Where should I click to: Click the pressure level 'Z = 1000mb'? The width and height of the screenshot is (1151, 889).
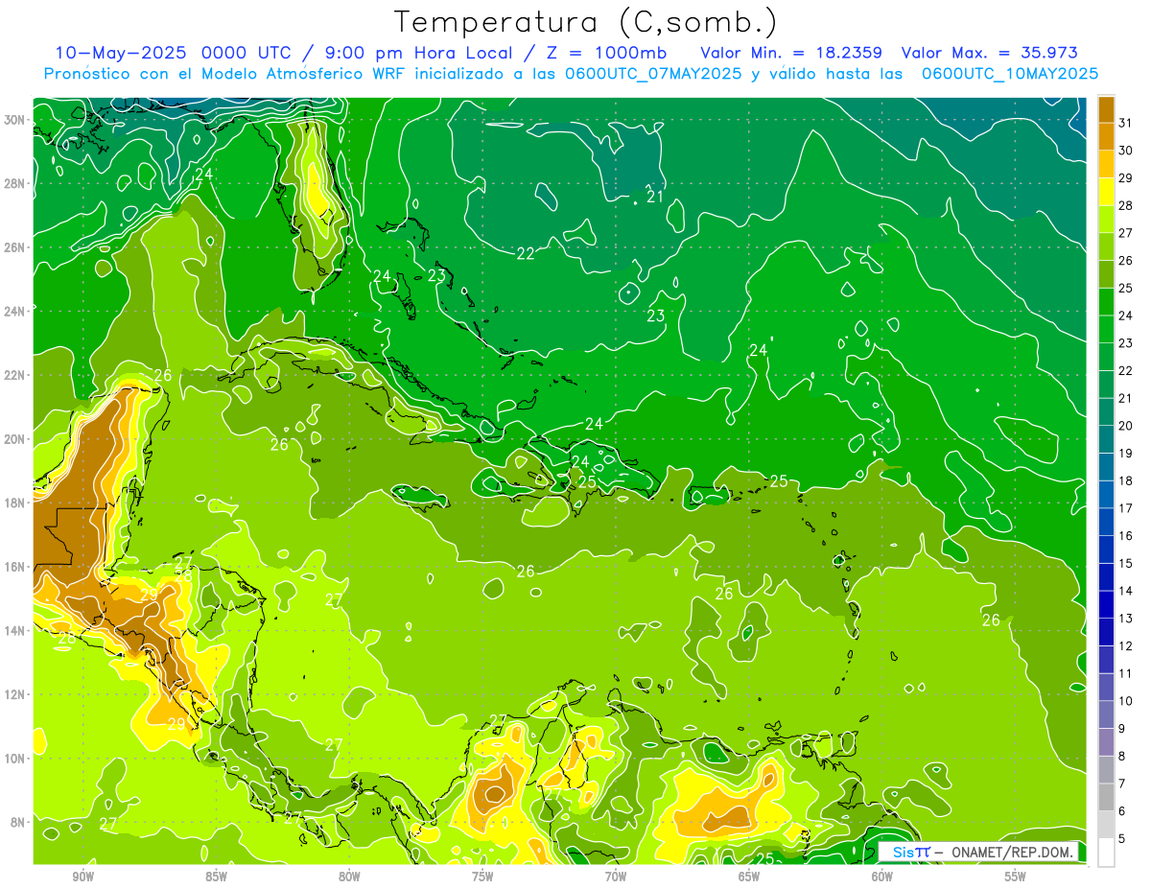(605, 53)
